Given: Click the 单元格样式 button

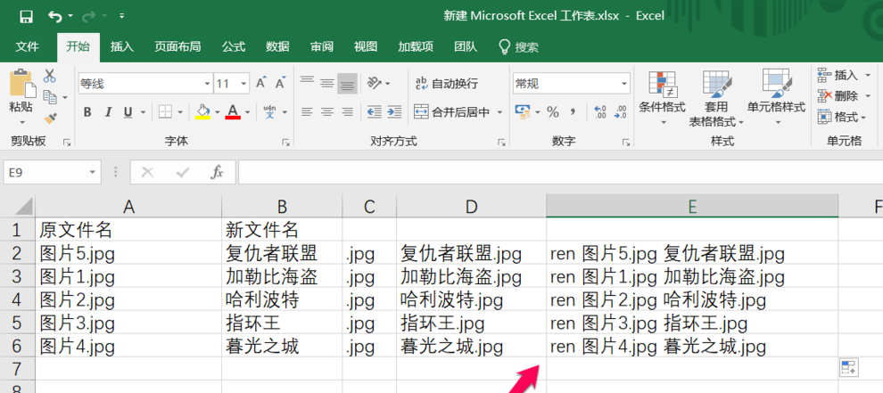Looking at the screenshot, I should (x=776, y=96).
